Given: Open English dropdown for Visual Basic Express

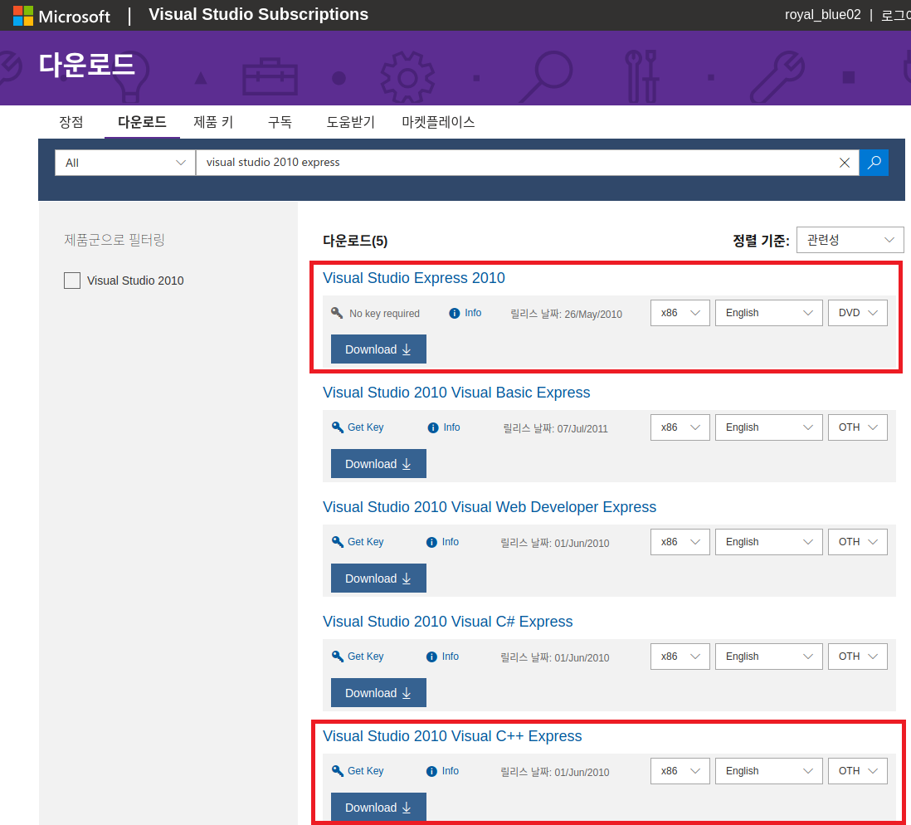Looking at the screenshot, I should click(768, 427).
